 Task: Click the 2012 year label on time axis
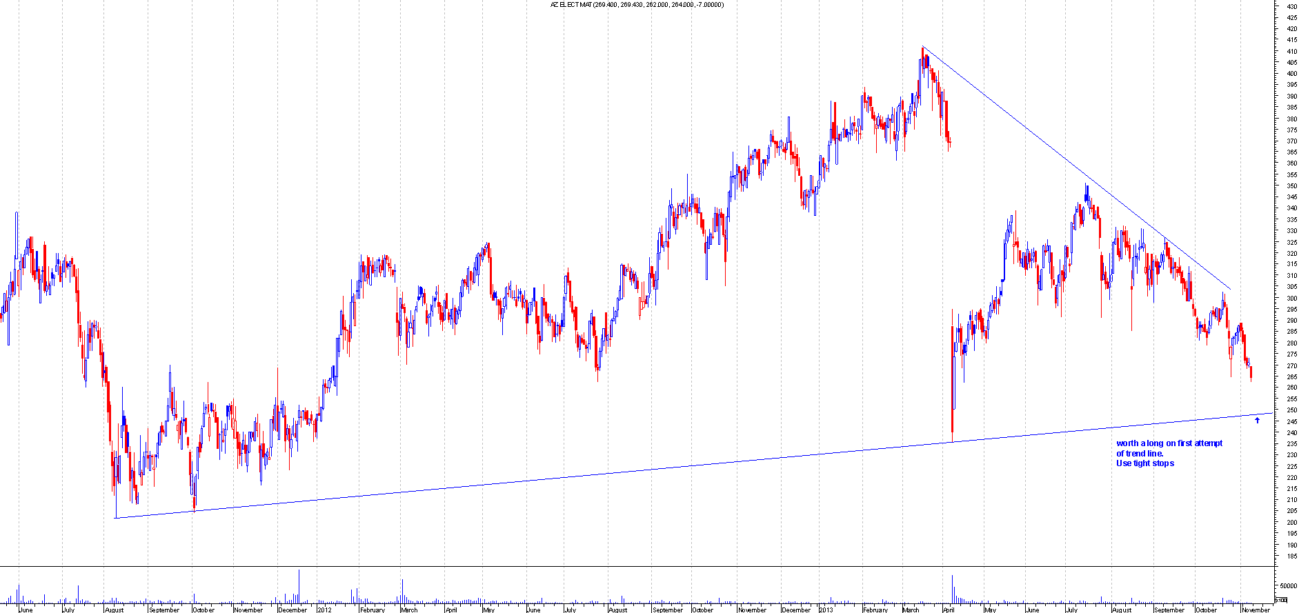[324, 610]
